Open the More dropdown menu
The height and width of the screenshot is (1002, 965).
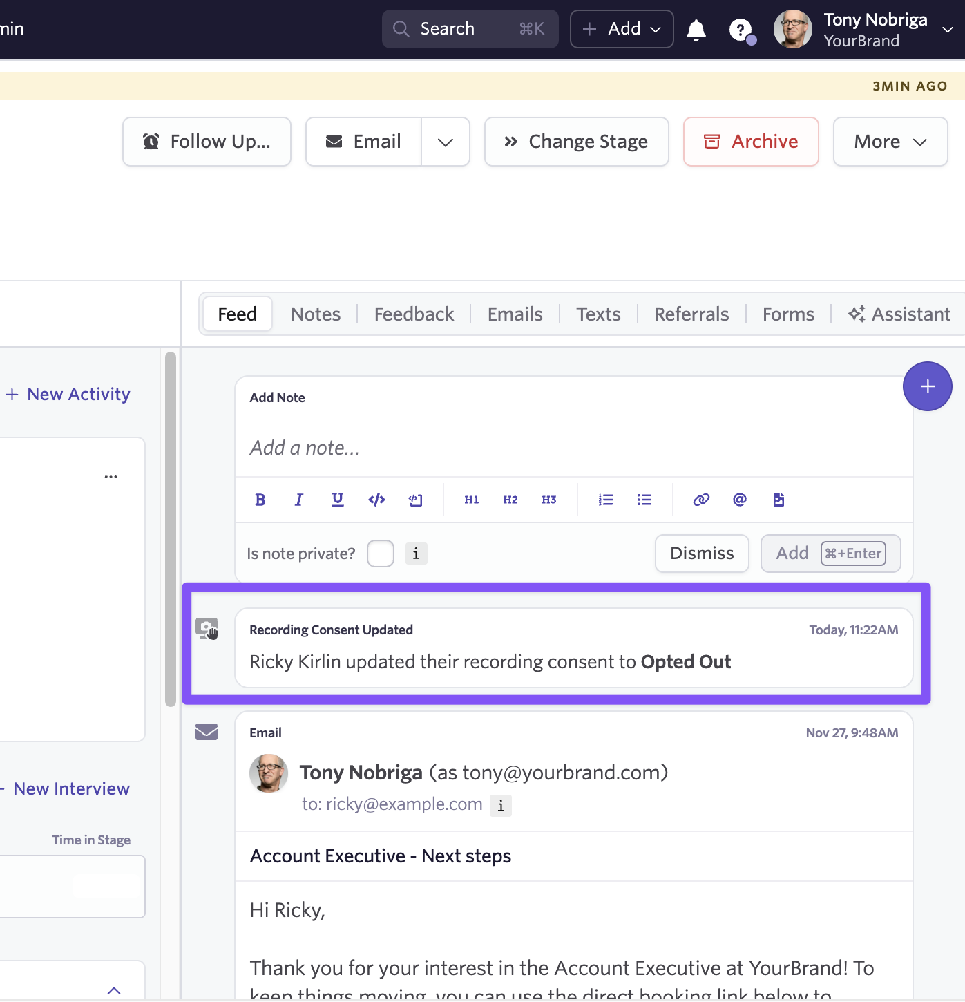[x=890, y=142]
